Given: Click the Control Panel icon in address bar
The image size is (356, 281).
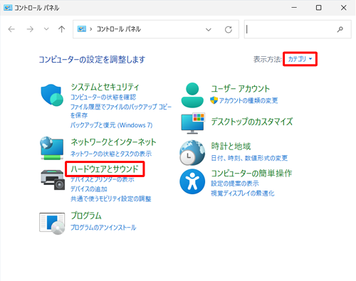Looking at the screenshot, I should coord(82,29).
